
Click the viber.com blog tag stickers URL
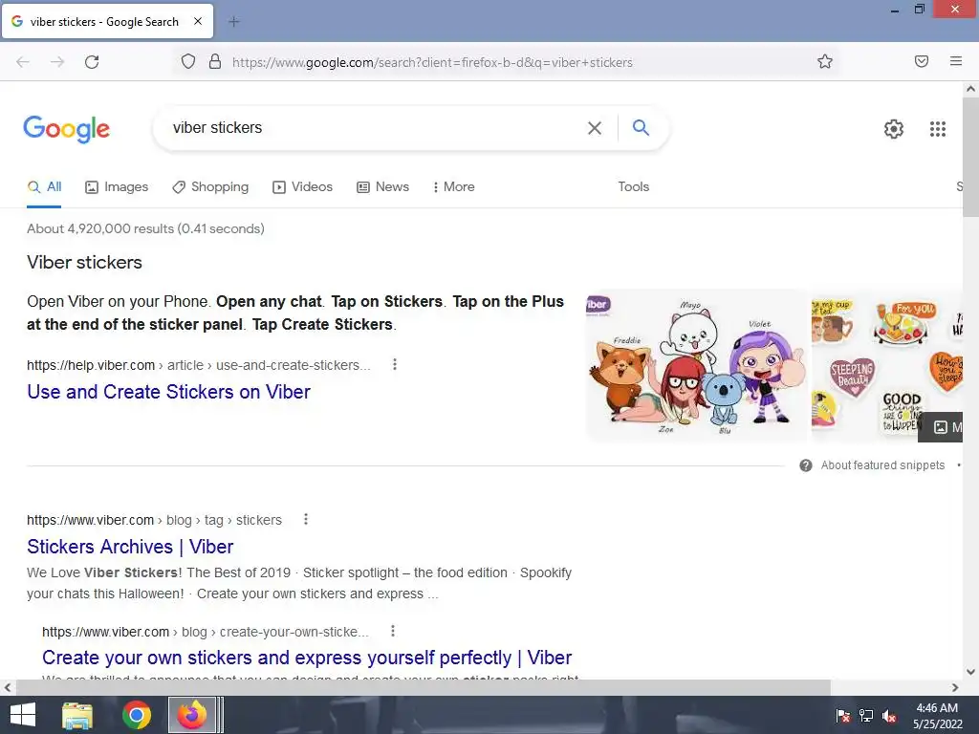(x=154, y=520)
